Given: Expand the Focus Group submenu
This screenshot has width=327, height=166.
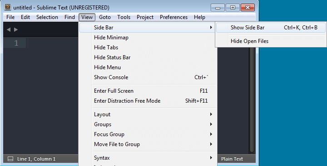Looking at the screenshot, I should pos(148,134).
